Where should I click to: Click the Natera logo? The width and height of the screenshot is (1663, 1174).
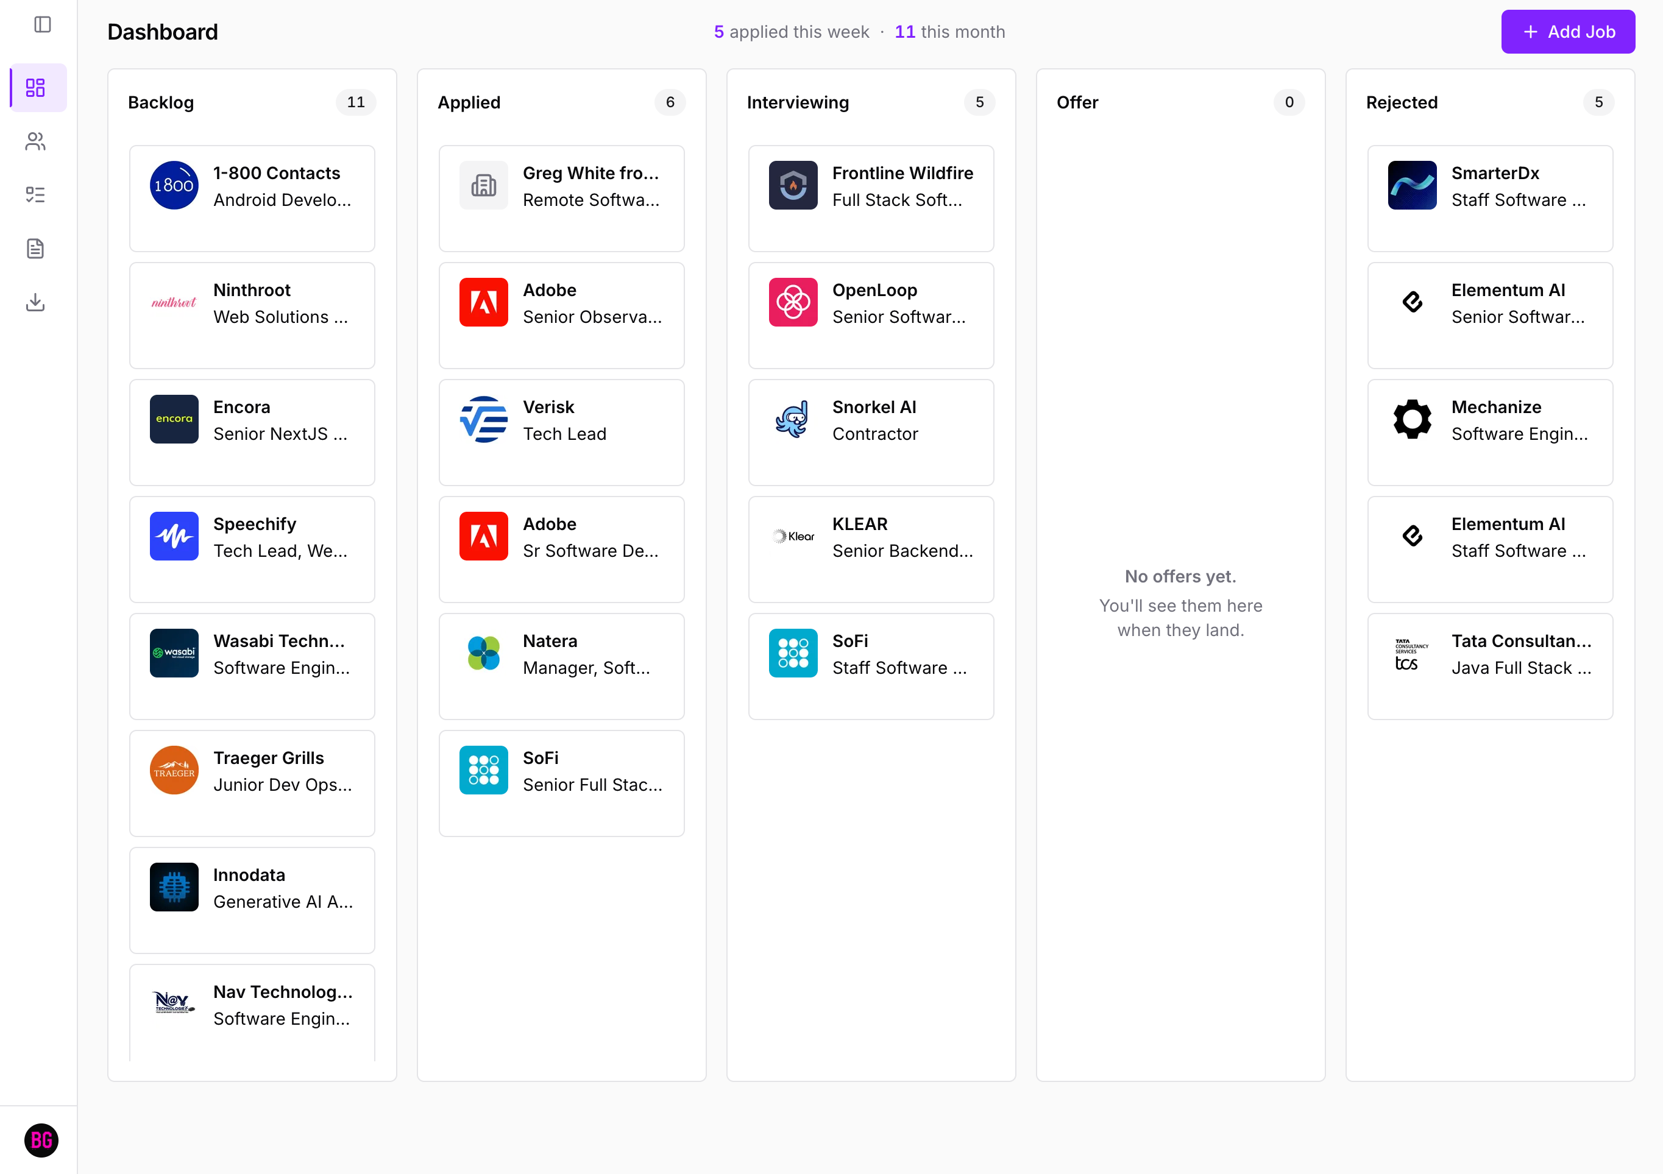[484, 653]
